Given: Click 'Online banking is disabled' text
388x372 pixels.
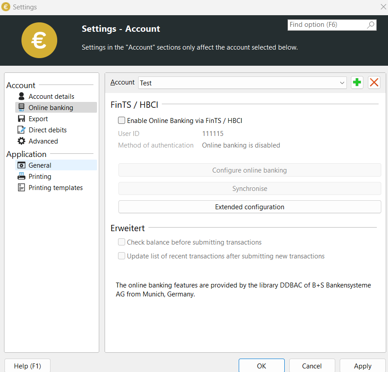Looking at the screenshot, I should [x=241, y=145].
